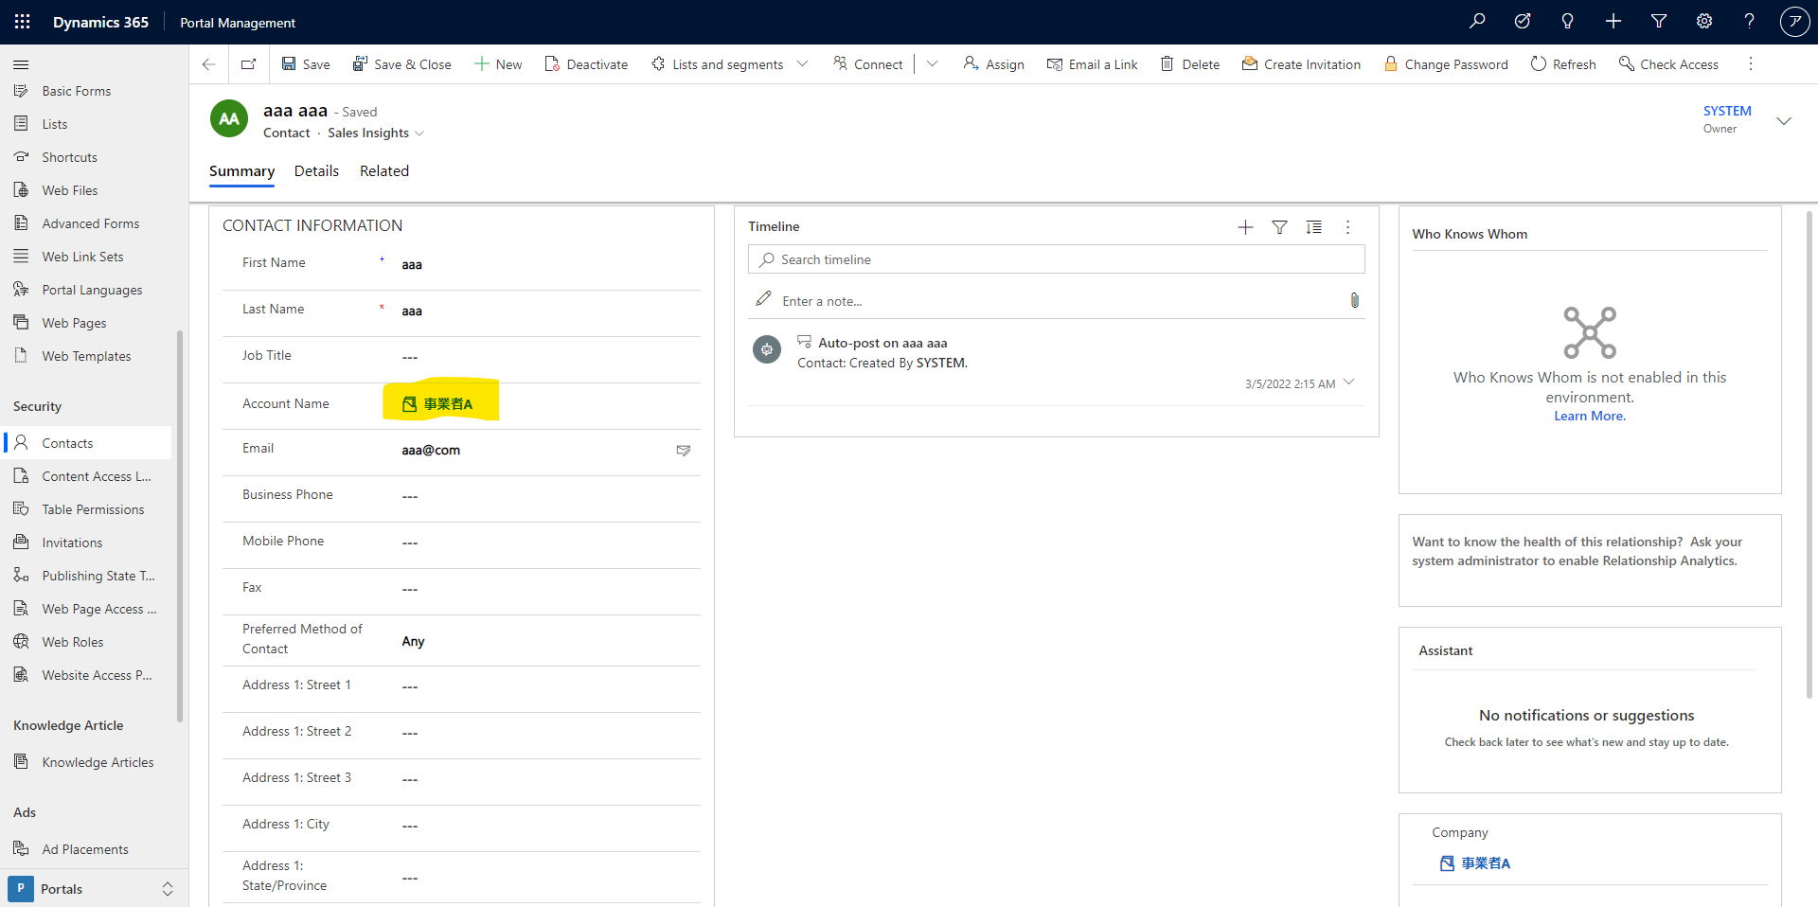Viewport: 1818px width, 907px height.
Task: Click the Mobile Phone field
Action: click(x=549, y=543)
